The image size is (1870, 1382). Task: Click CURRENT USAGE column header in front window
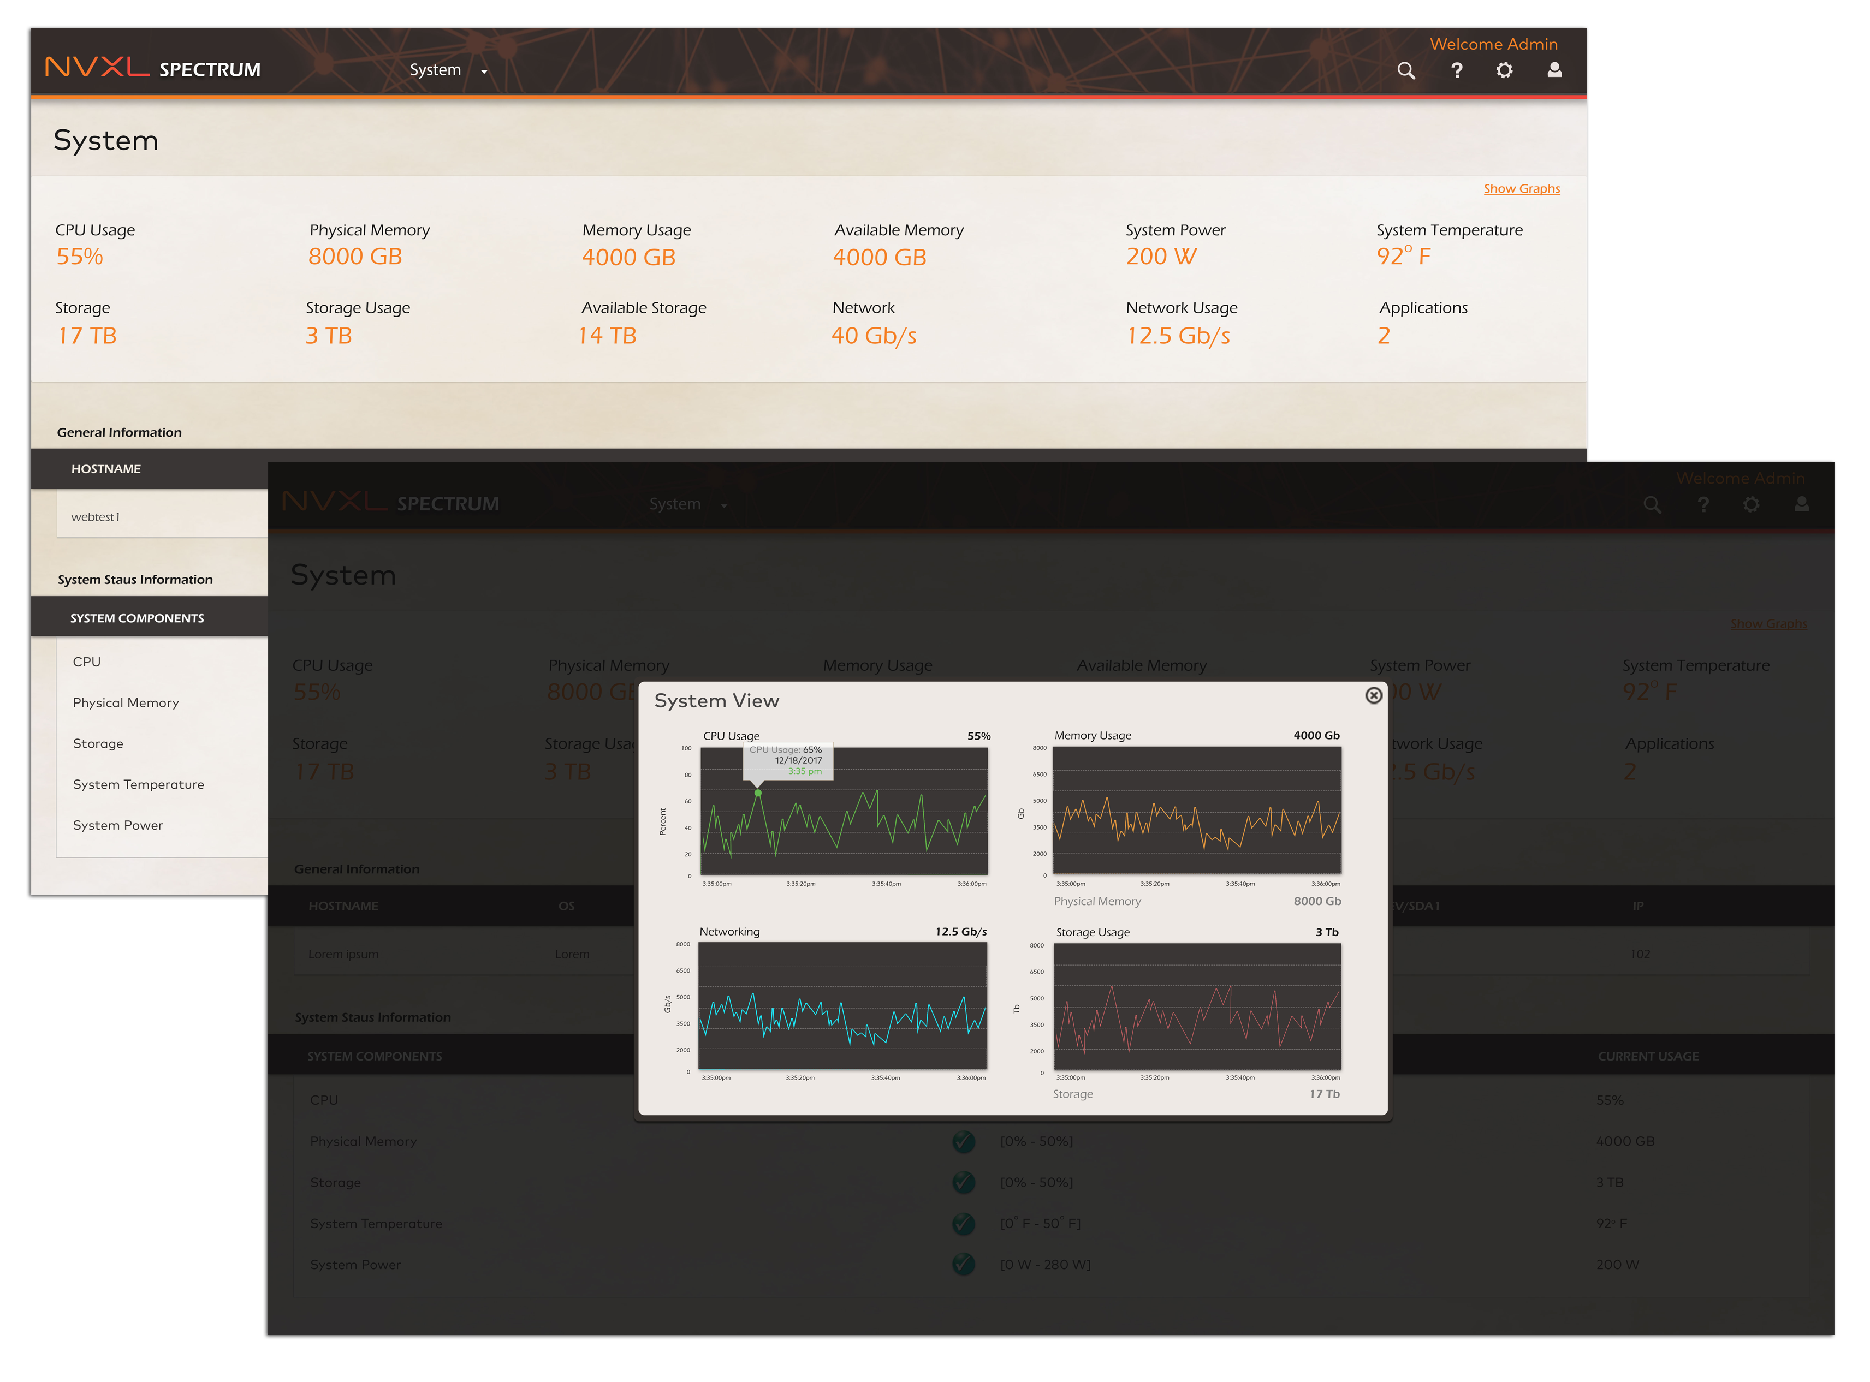pyautogui.click(x=1647, y=1057)
